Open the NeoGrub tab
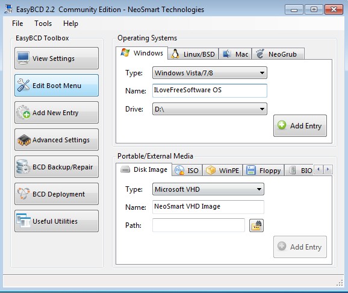 click(x=278, y=54)
